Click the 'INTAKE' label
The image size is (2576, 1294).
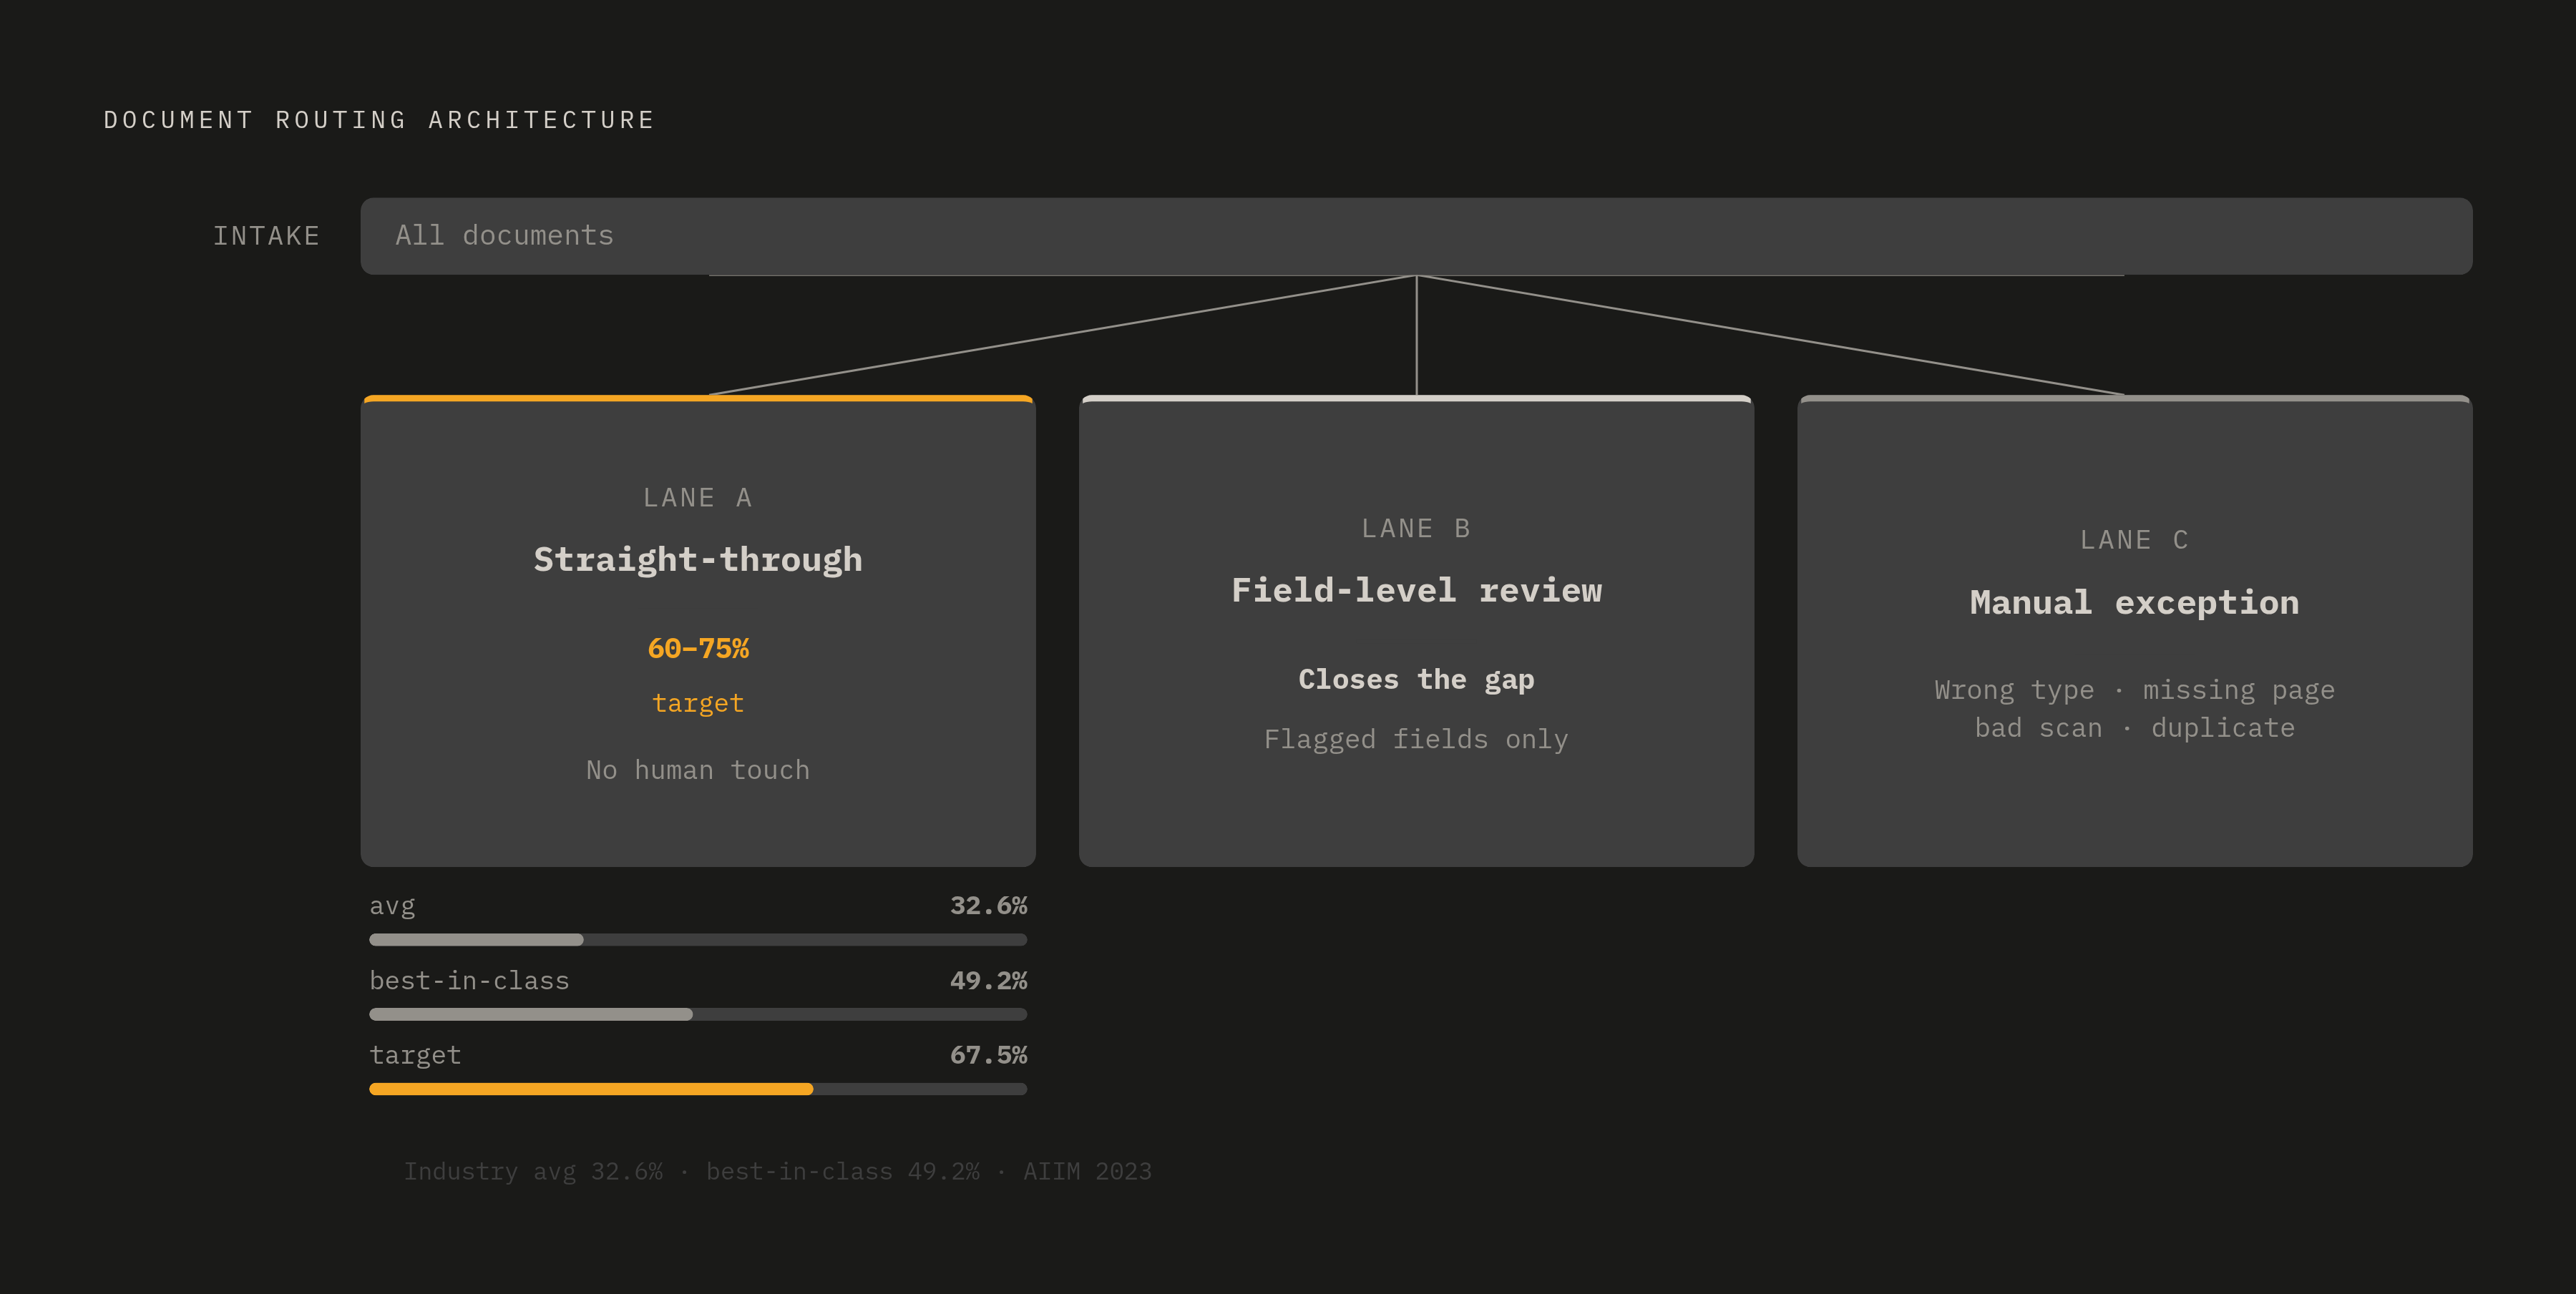coord(266,236)
